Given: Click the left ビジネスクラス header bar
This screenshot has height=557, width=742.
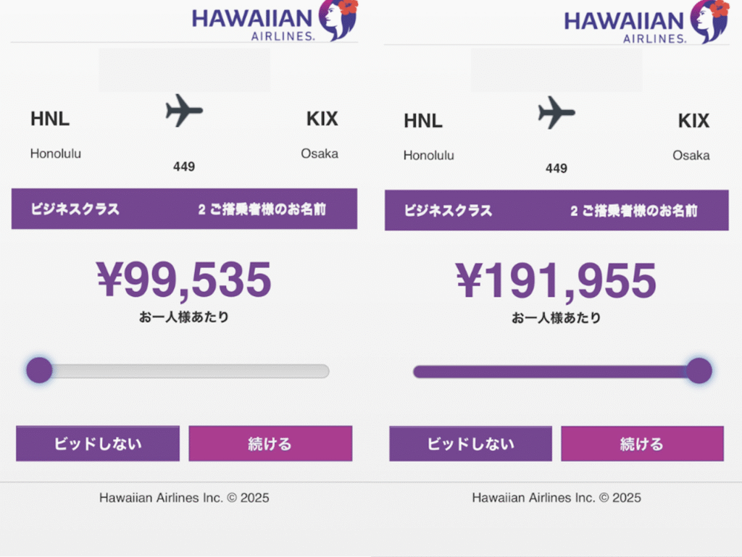Looking at the screenshot, I should (184, 209).
